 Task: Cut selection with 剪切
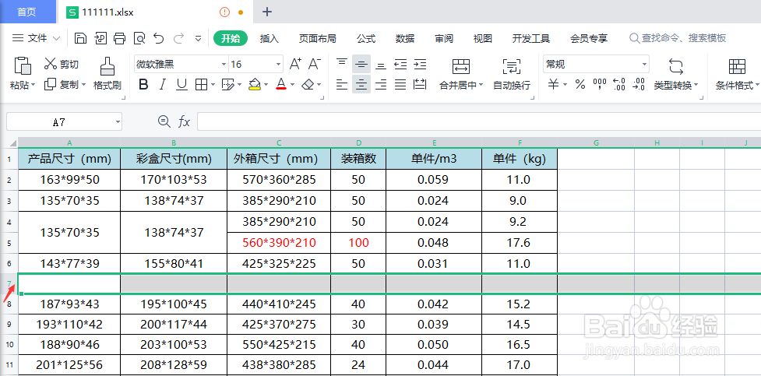tap(62, 64)
